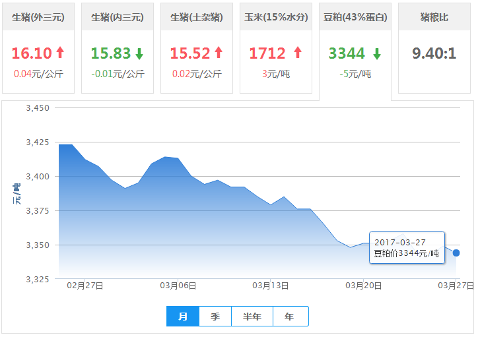Click the 豆粕价3344元/吨 tooltip text
Image resolution: width=478 pixels, height=337 pixels.
coord(407,253)
